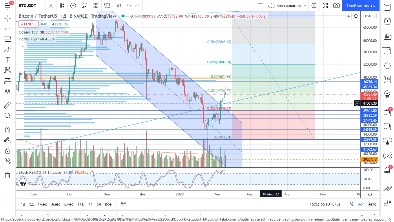Open the economic calendar panel
Screen dimensions: 394x222
pyautogui.click(x=387, y=79)
